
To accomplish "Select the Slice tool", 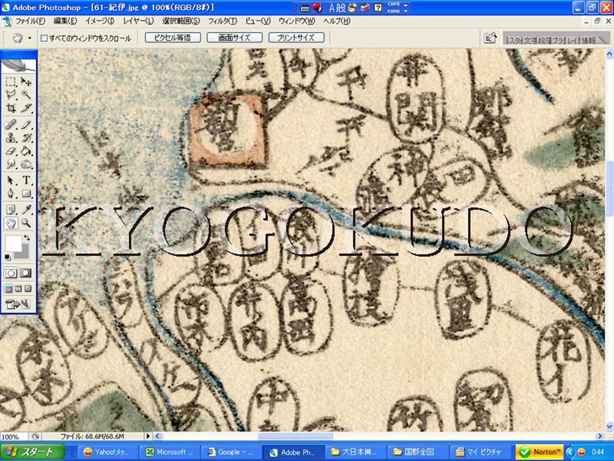I will pos(26,107).
